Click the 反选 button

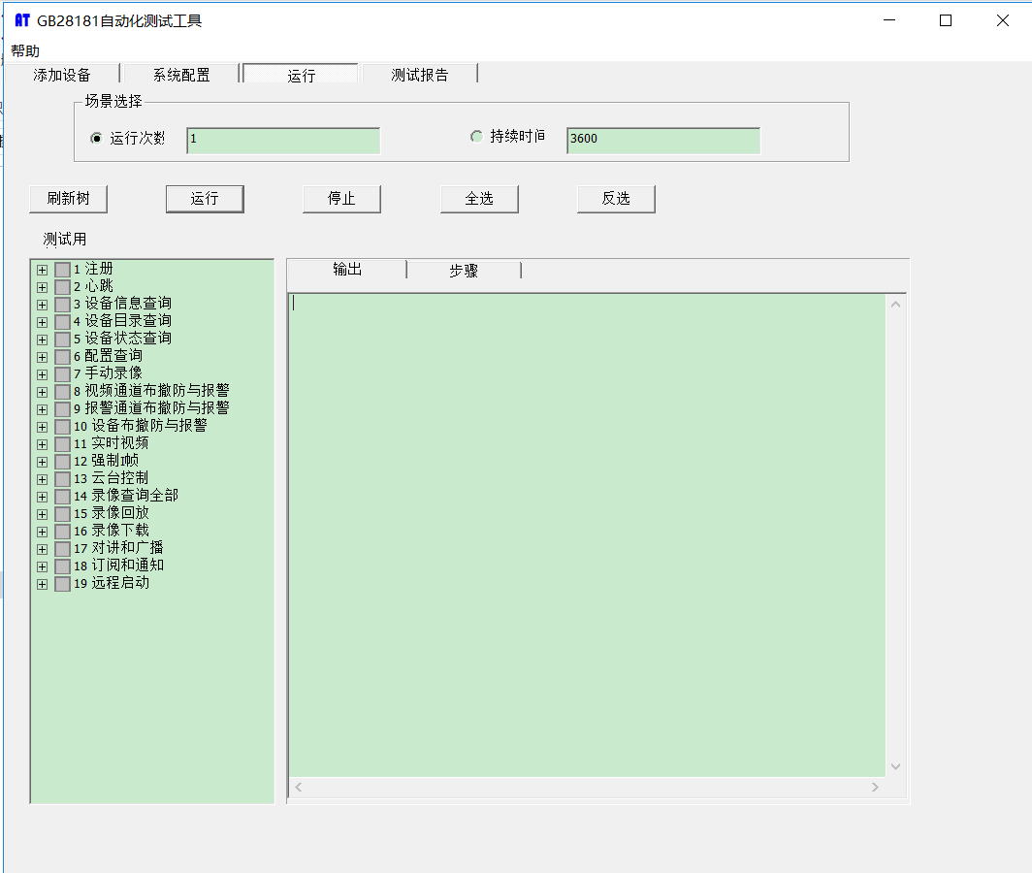[x=616, y=199]
